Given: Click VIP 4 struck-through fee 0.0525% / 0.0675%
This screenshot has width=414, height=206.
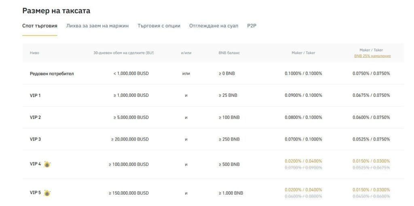Looking at the screenshot, I should pyautogui.click(x=371, y=168).
